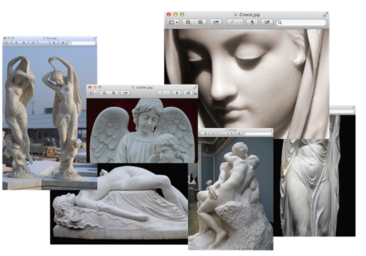
Task: Zoom in on the Fear.jpg window
Action: point(24,43)
